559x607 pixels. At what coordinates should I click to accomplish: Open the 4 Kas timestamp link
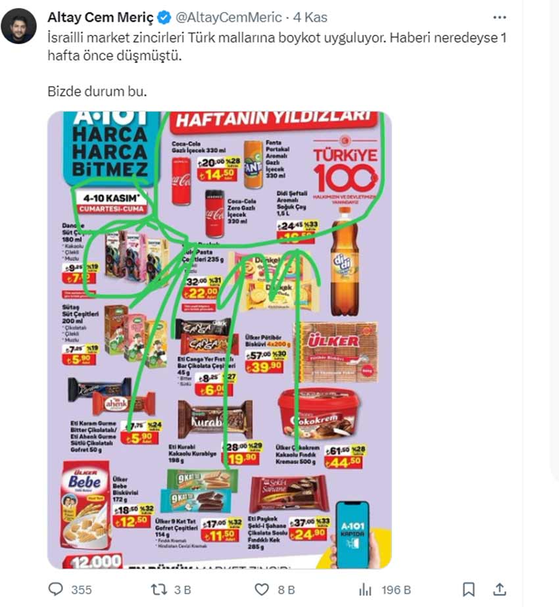tap(310, 17)
